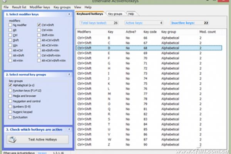Collapse the Select normal key groups panel

[69, 74]
